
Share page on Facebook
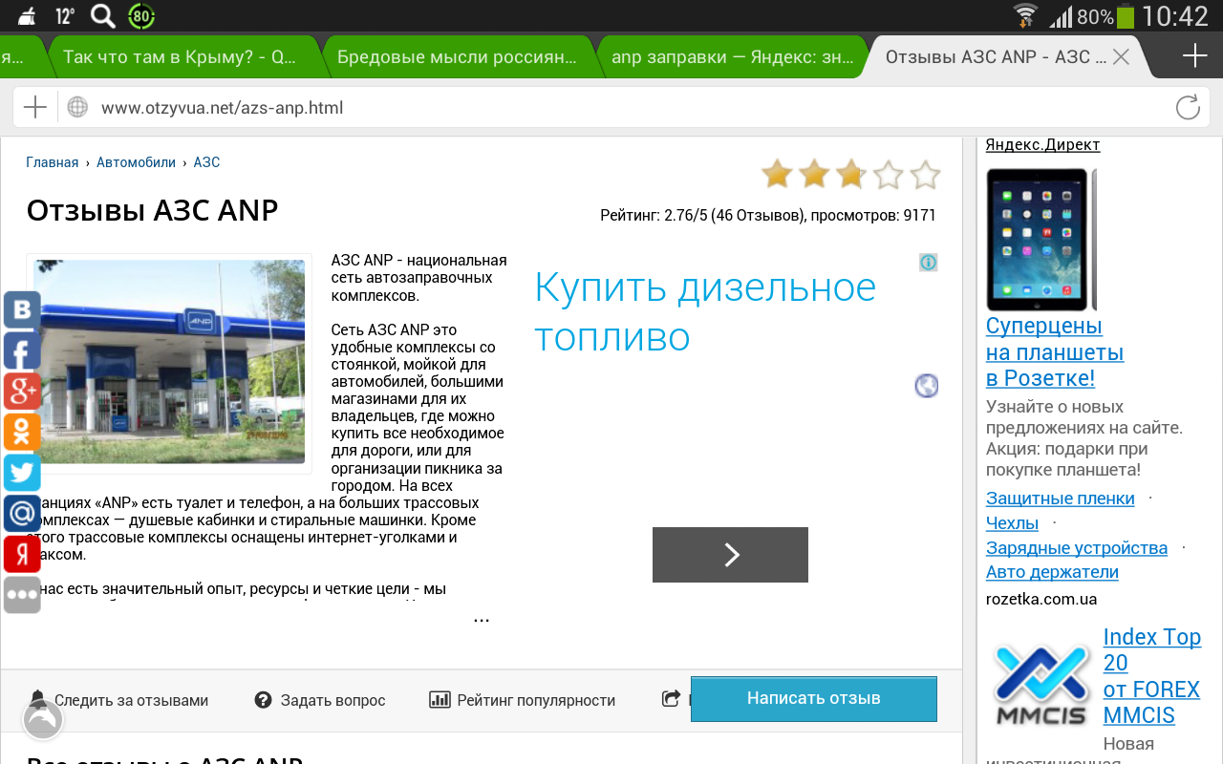tap(21, 351)
